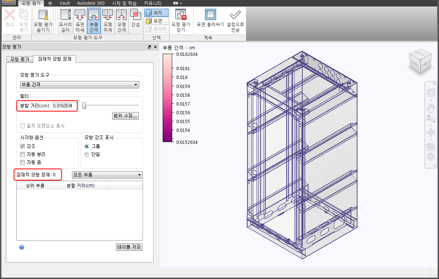Open the Vault ribbon tab
439x279 pixels.
(65, 3)
